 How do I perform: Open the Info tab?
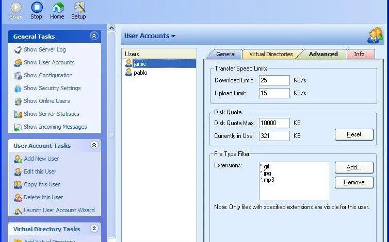click(x=359, y=54)
